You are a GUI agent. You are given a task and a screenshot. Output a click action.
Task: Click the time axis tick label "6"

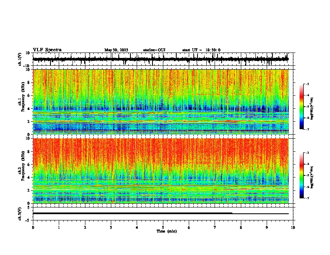tap(189, 227)
